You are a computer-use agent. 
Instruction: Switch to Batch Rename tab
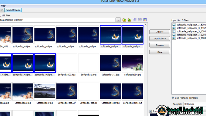tap(13, 10)
